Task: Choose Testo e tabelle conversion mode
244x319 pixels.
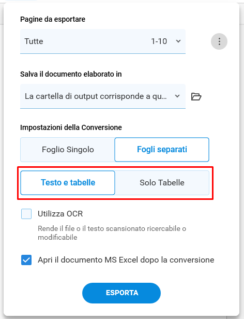Action: [68, 183]
